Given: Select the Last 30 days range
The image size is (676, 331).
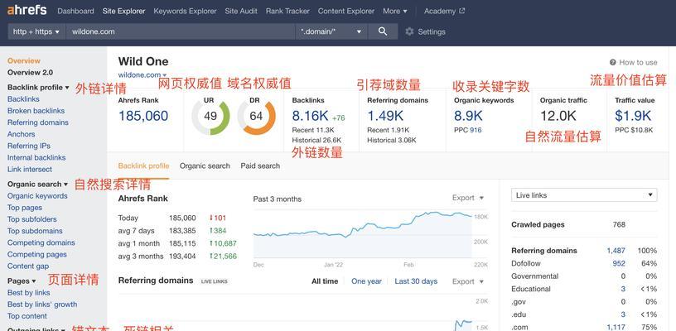Looking at the screenshot, I should click(416, 281).
